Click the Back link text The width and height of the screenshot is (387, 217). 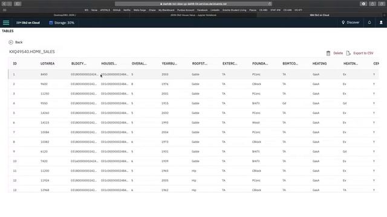coord(19,42)
